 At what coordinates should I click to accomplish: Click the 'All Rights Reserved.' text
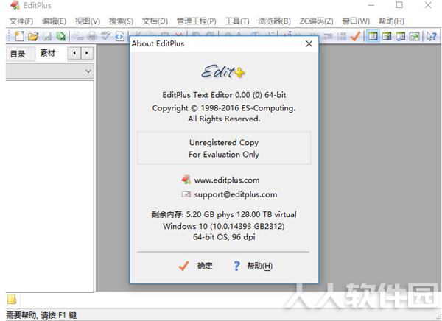pyautogui.click(x=224, y=119)
